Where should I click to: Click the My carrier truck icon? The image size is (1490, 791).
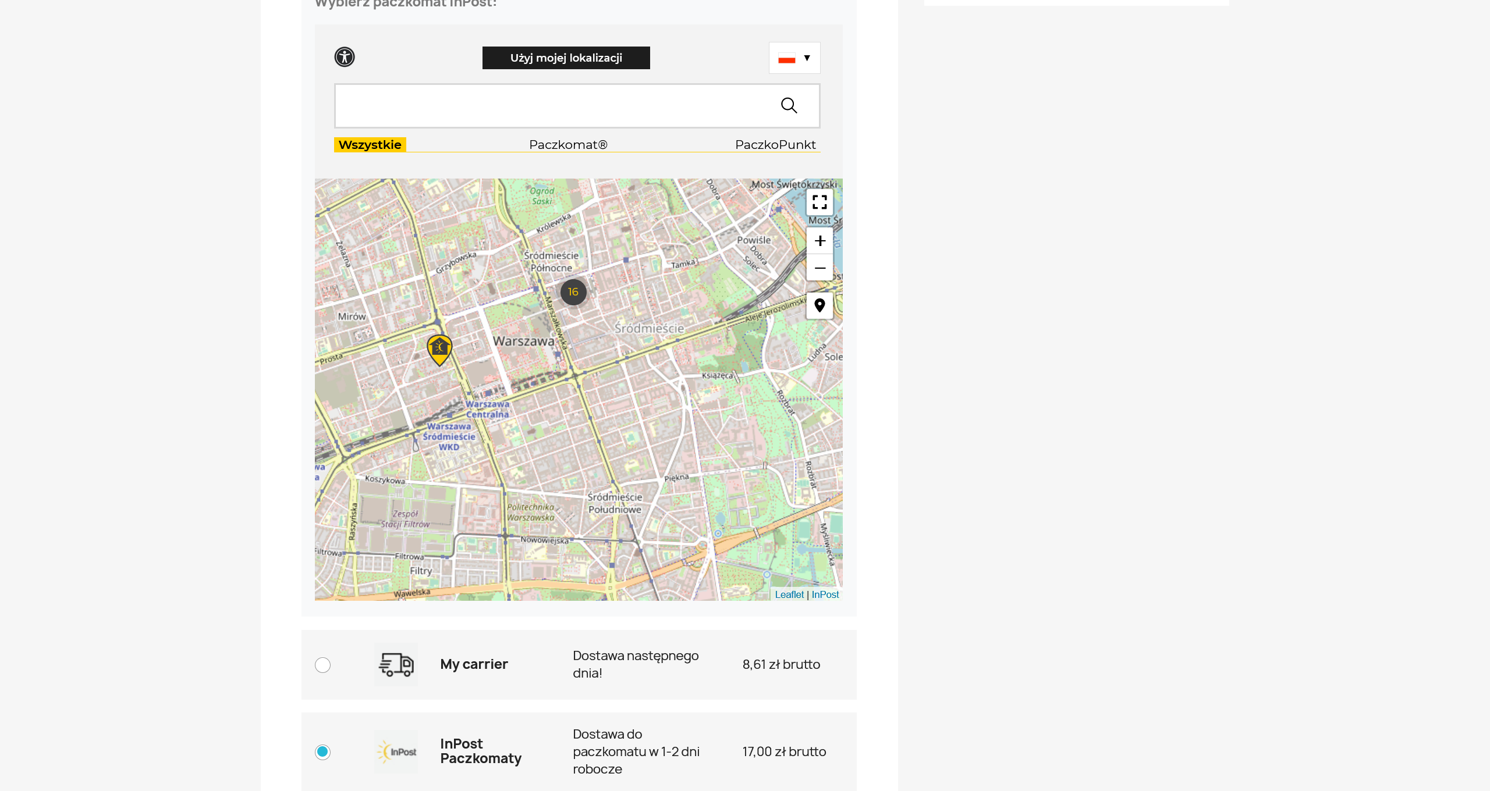pyautogui.click(x=396, y=664)
